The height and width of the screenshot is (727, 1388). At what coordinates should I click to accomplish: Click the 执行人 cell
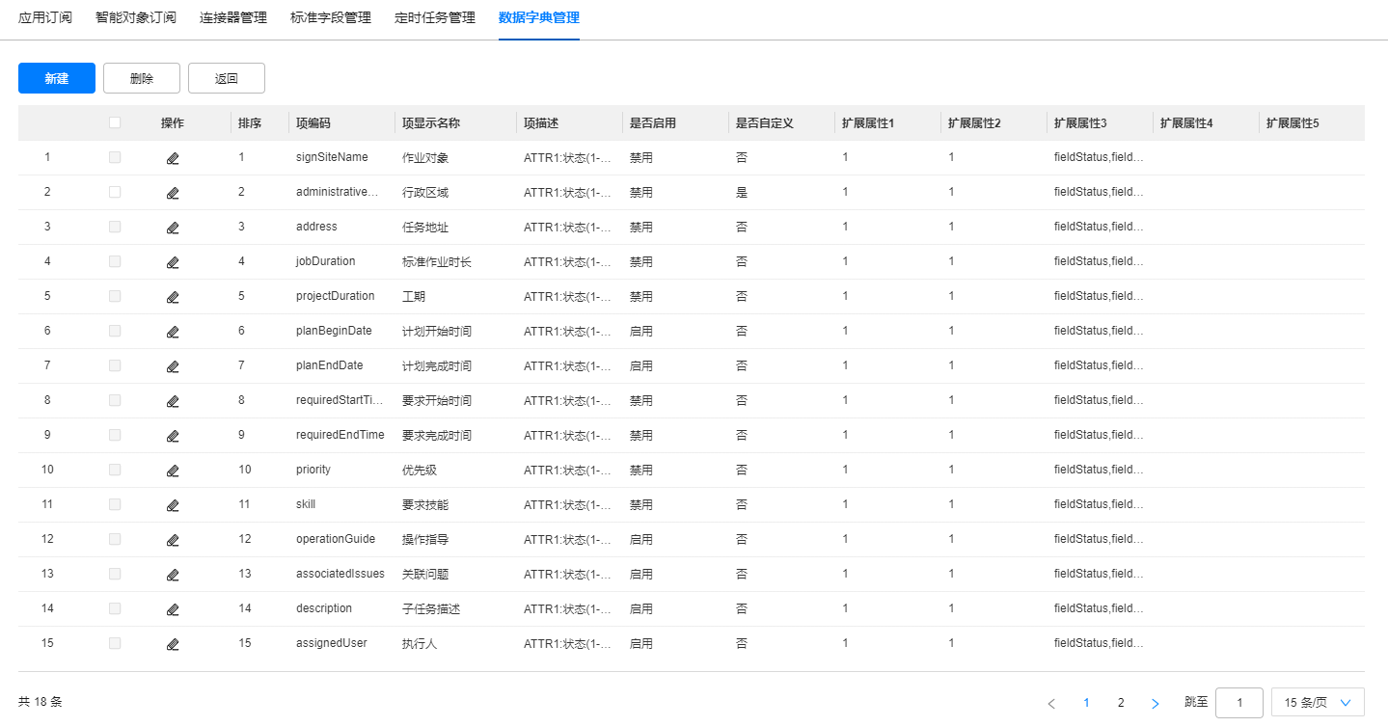tap(420, 644)
